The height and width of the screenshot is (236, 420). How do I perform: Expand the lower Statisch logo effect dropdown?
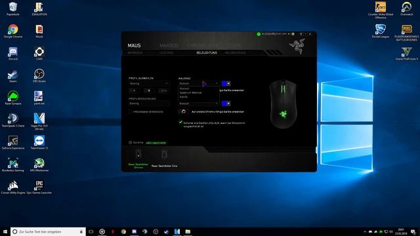pyautogui.click(x=198, y=104)
